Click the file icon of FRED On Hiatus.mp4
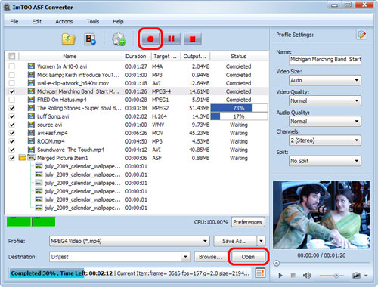378x287 pixels. (x=31, y=100)
